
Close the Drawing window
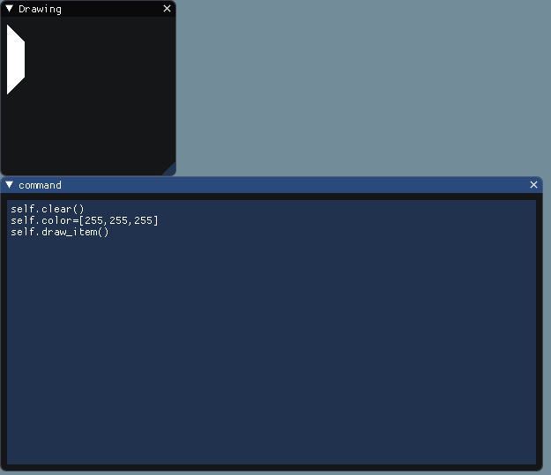[167, 9]
